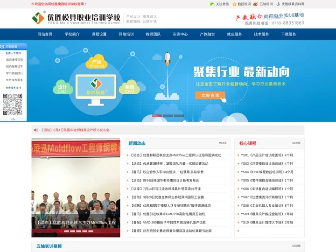Select the first dot of the photo carousel
The width and height of the screenshot is (336, 252).
(61, 231)
